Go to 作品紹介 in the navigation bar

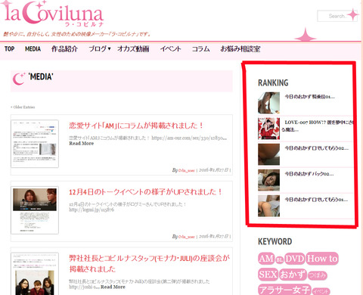coord(64,49)
